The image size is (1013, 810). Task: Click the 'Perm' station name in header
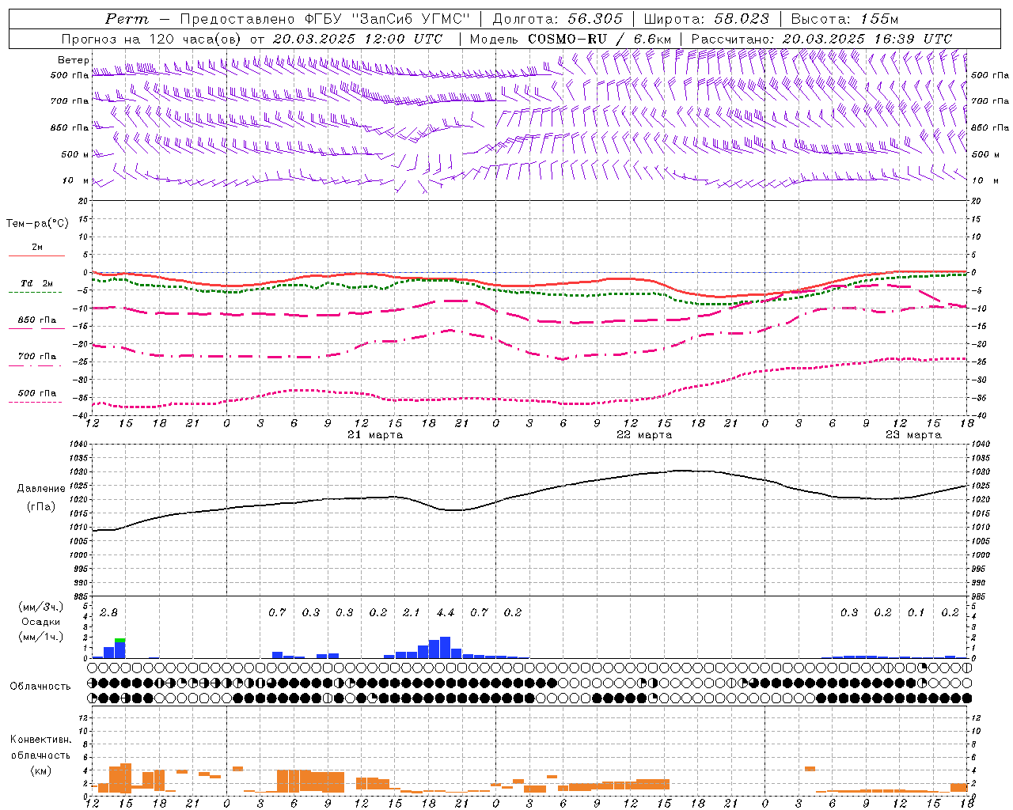click(x=127, y=19)
